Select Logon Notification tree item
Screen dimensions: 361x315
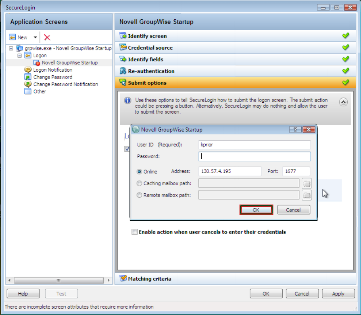coord(53,70)
